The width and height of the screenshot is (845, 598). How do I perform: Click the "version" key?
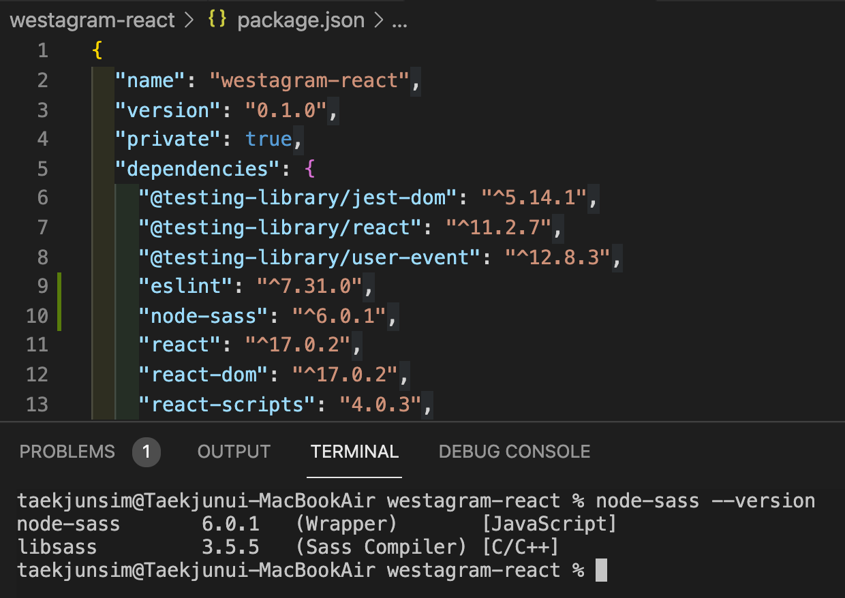[x=168, y=110]
